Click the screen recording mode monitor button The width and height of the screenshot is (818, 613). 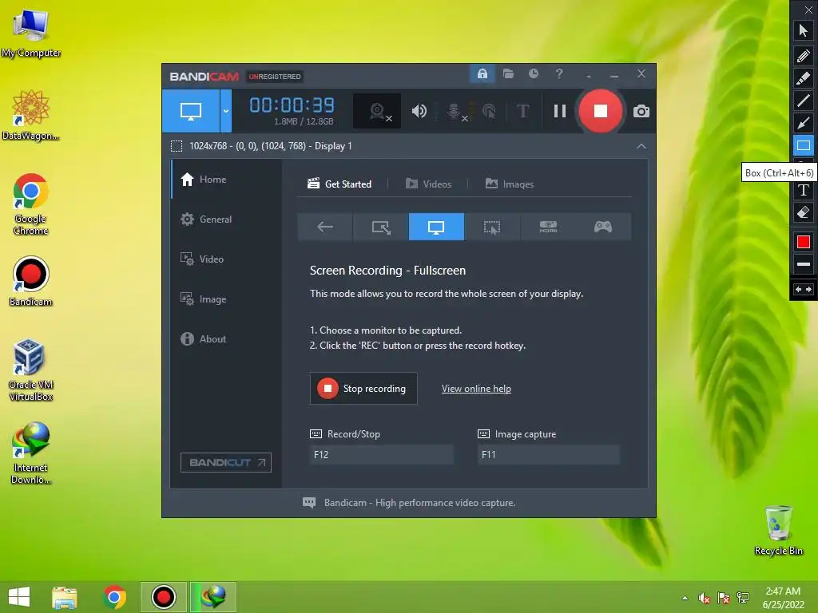(190, 110)
